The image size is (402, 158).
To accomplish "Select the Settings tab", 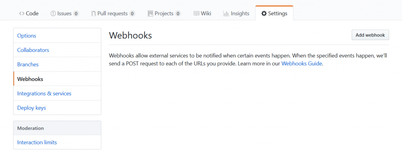I will pyautogui.click(x=274, y=13).
